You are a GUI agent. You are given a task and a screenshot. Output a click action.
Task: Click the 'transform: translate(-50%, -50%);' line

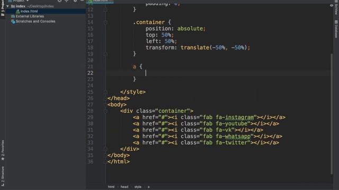point(198,47)
